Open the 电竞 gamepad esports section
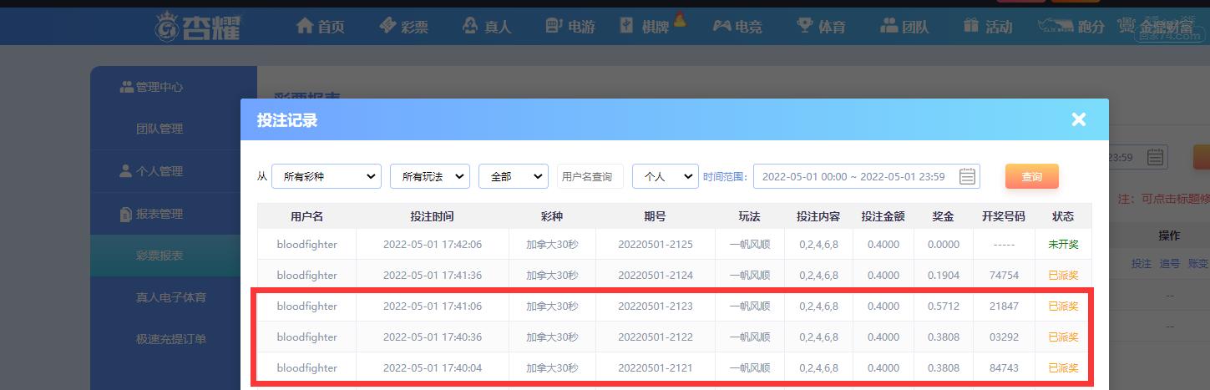Viewport: 1210px width, 390px height. pos(722,26)
